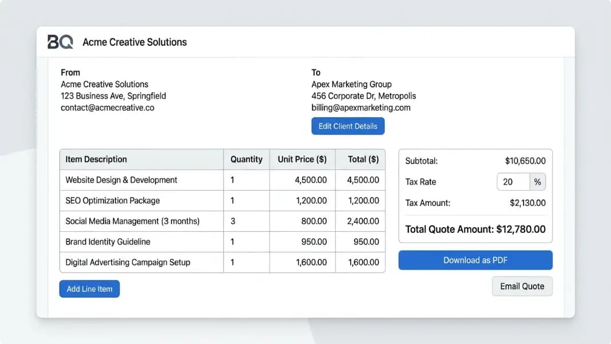611x344 pixels.
Task: Click the Subtotal label
Action: pos(421,161)
